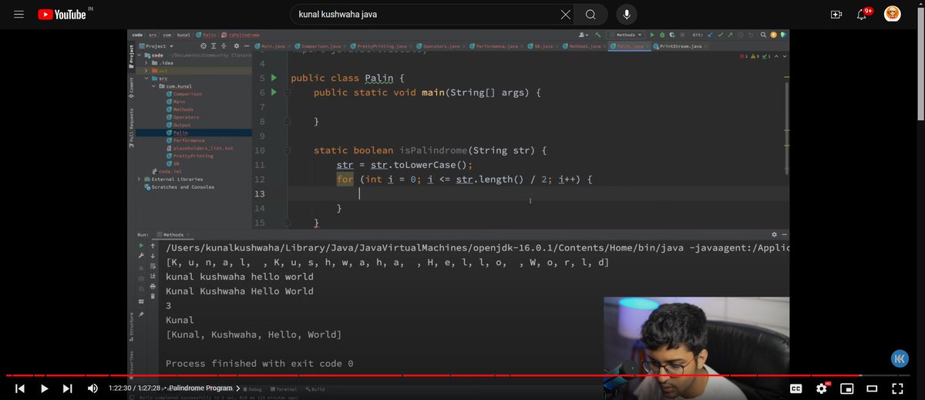Open the Pull Requests side tab
This screenshot has width=925, height=400.
pos(131,129)
